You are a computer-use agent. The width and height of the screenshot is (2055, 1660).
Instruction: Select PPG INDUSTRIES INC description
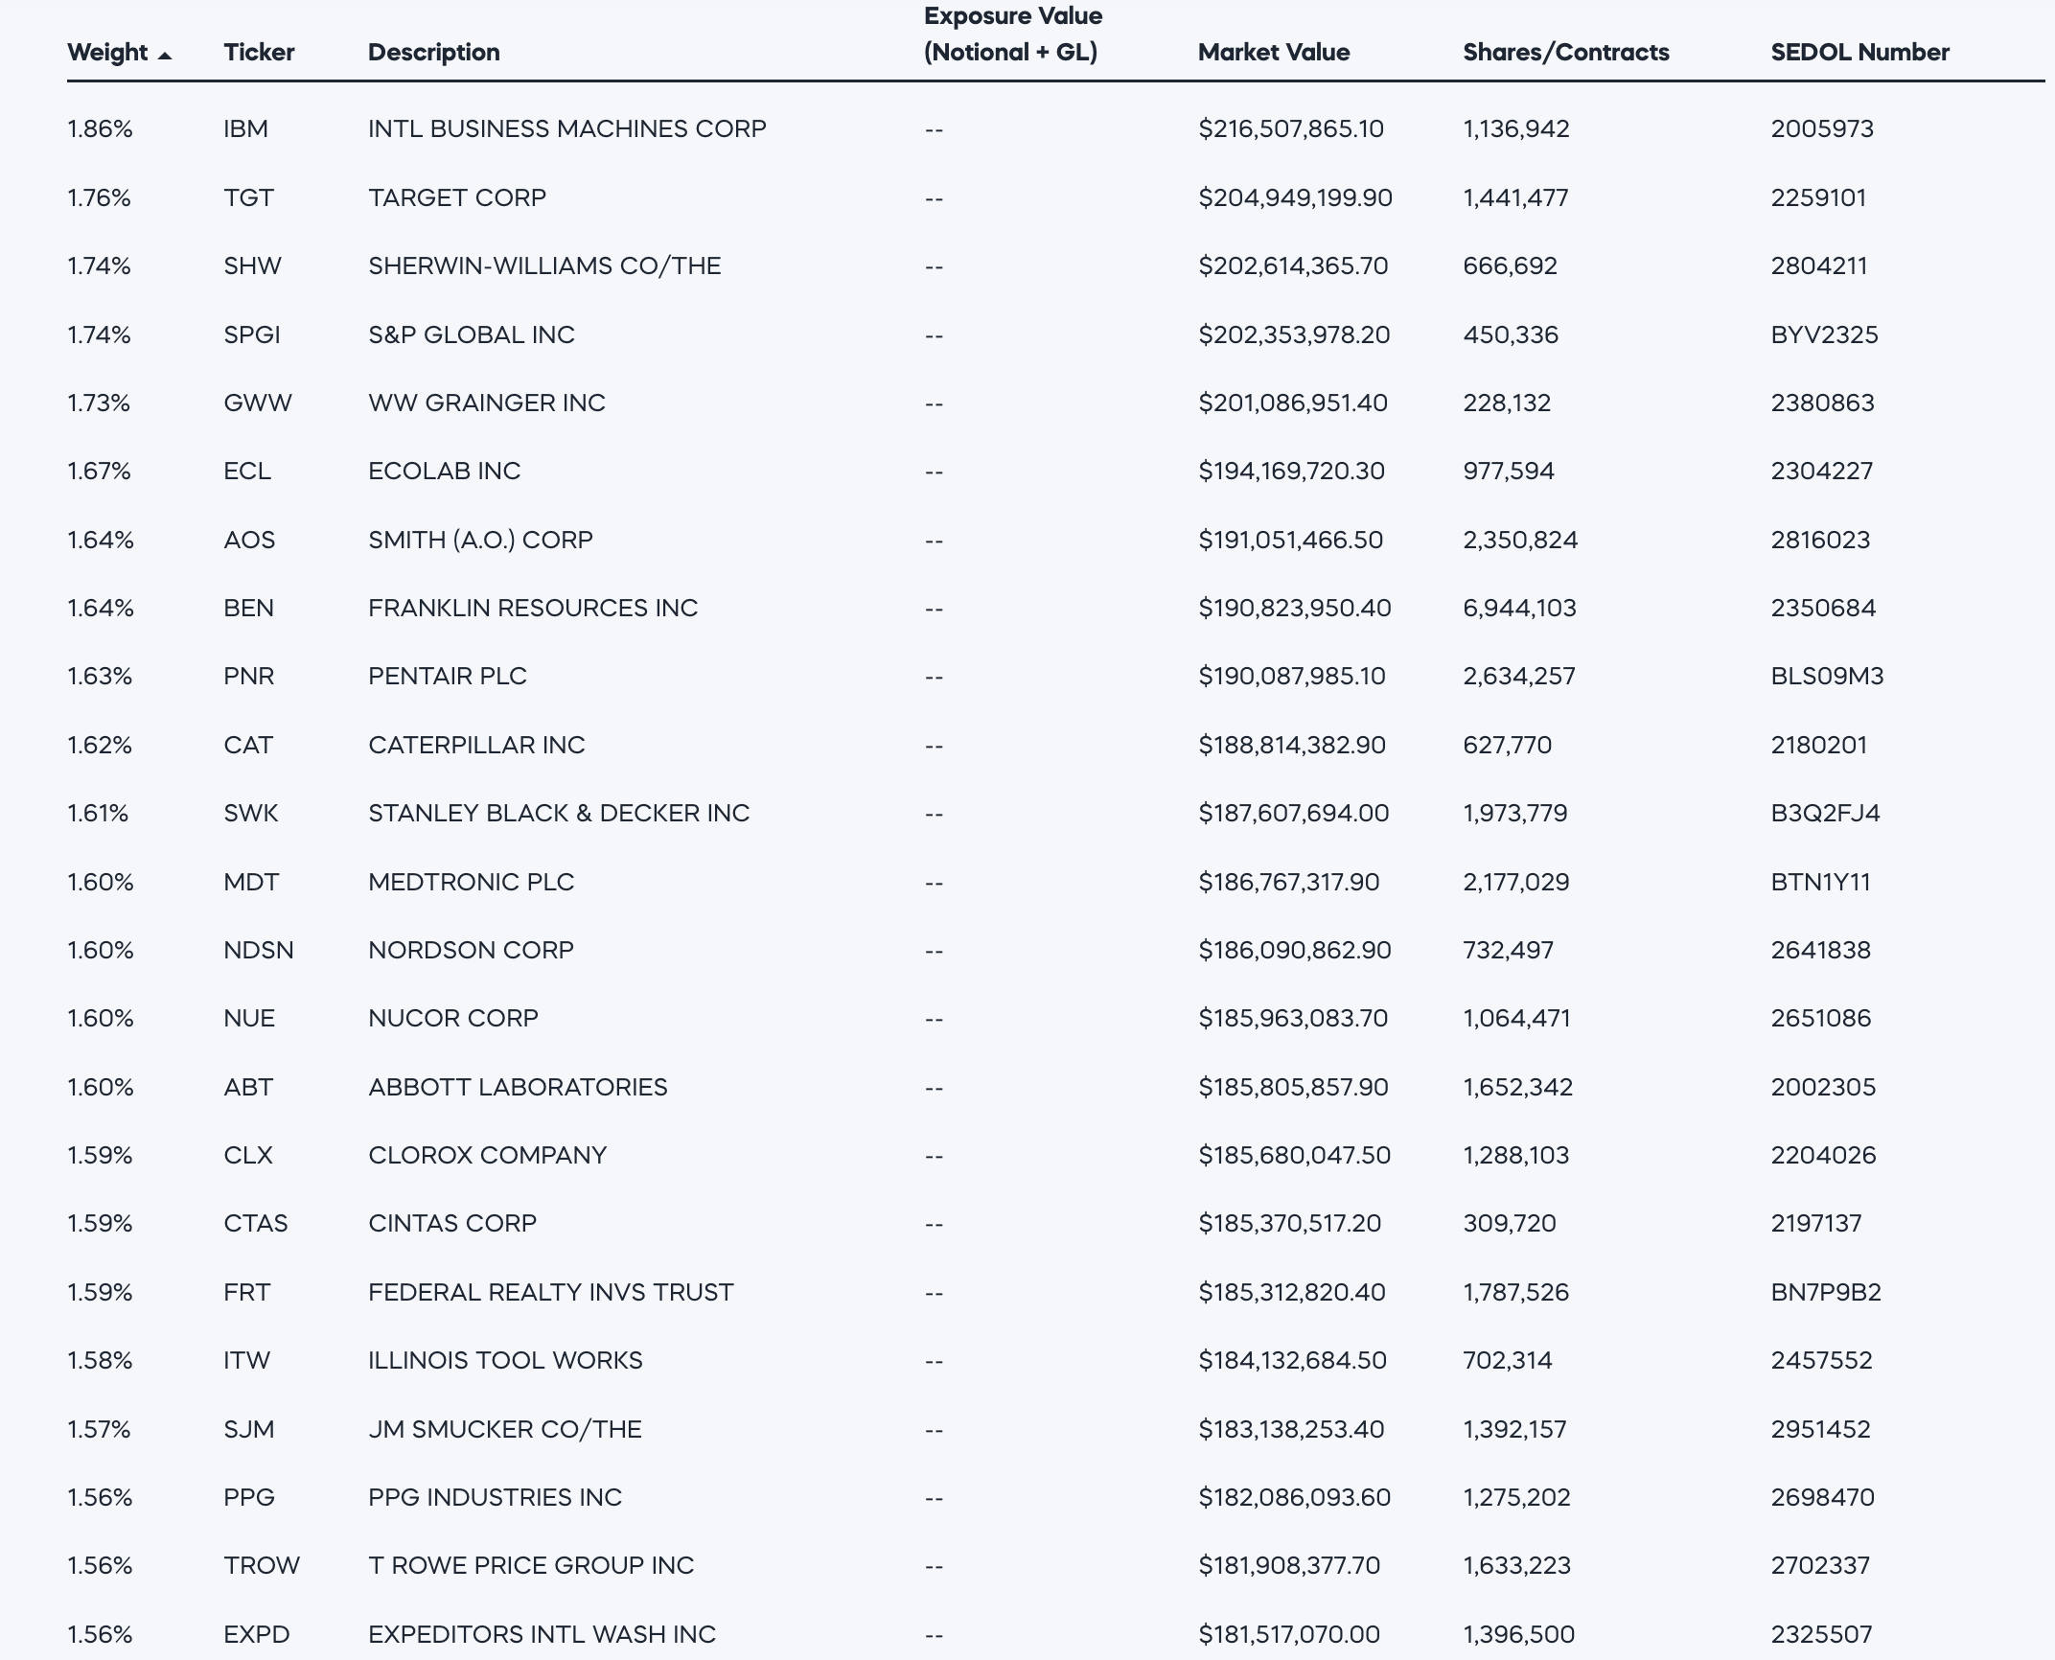pyautogui.click(x=496, y=1497)
